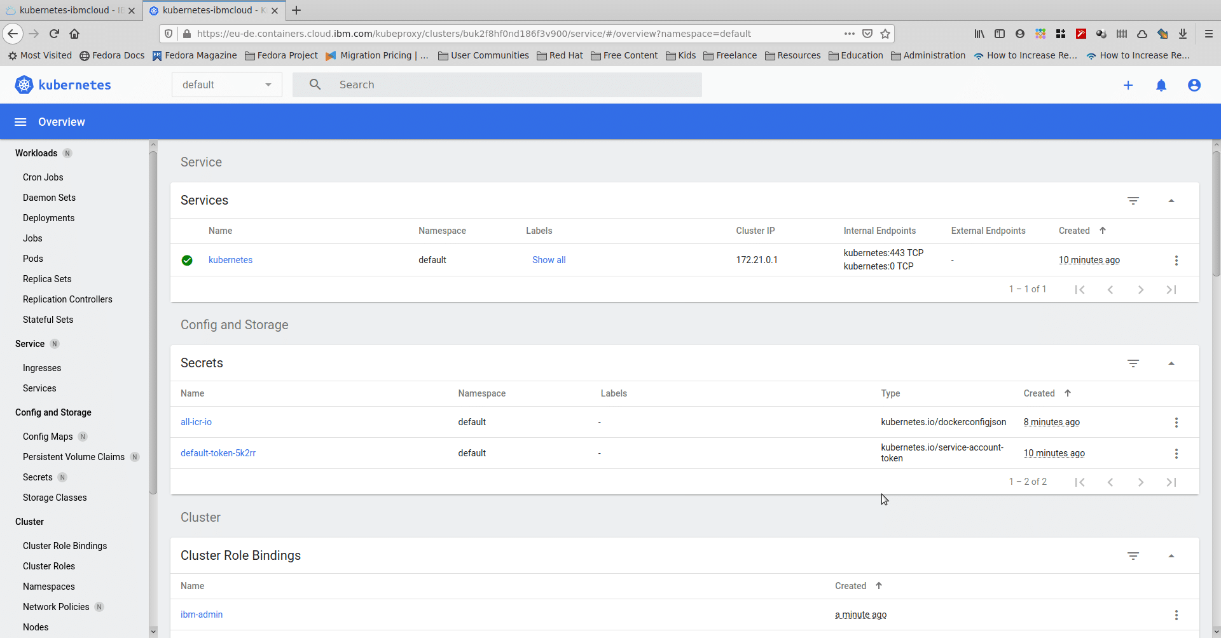Viewport: 1221px width, 638px height.
Task: Open actions menu for default-token-5k2rr secret
Action: tap(1176, 454)
